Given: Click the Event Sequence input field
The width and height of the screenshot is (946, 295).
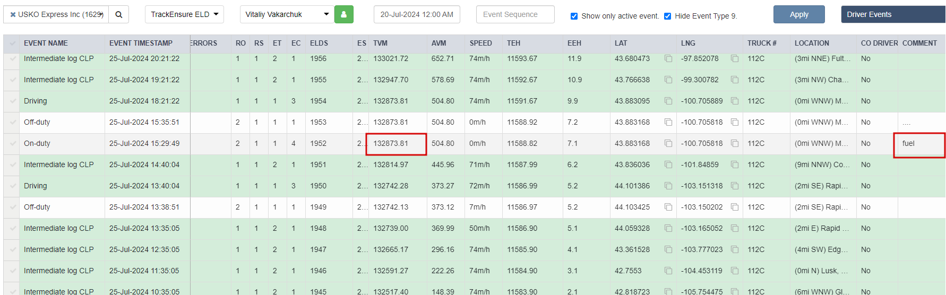Looking at the screenshot, I should [x=515, y=14].
